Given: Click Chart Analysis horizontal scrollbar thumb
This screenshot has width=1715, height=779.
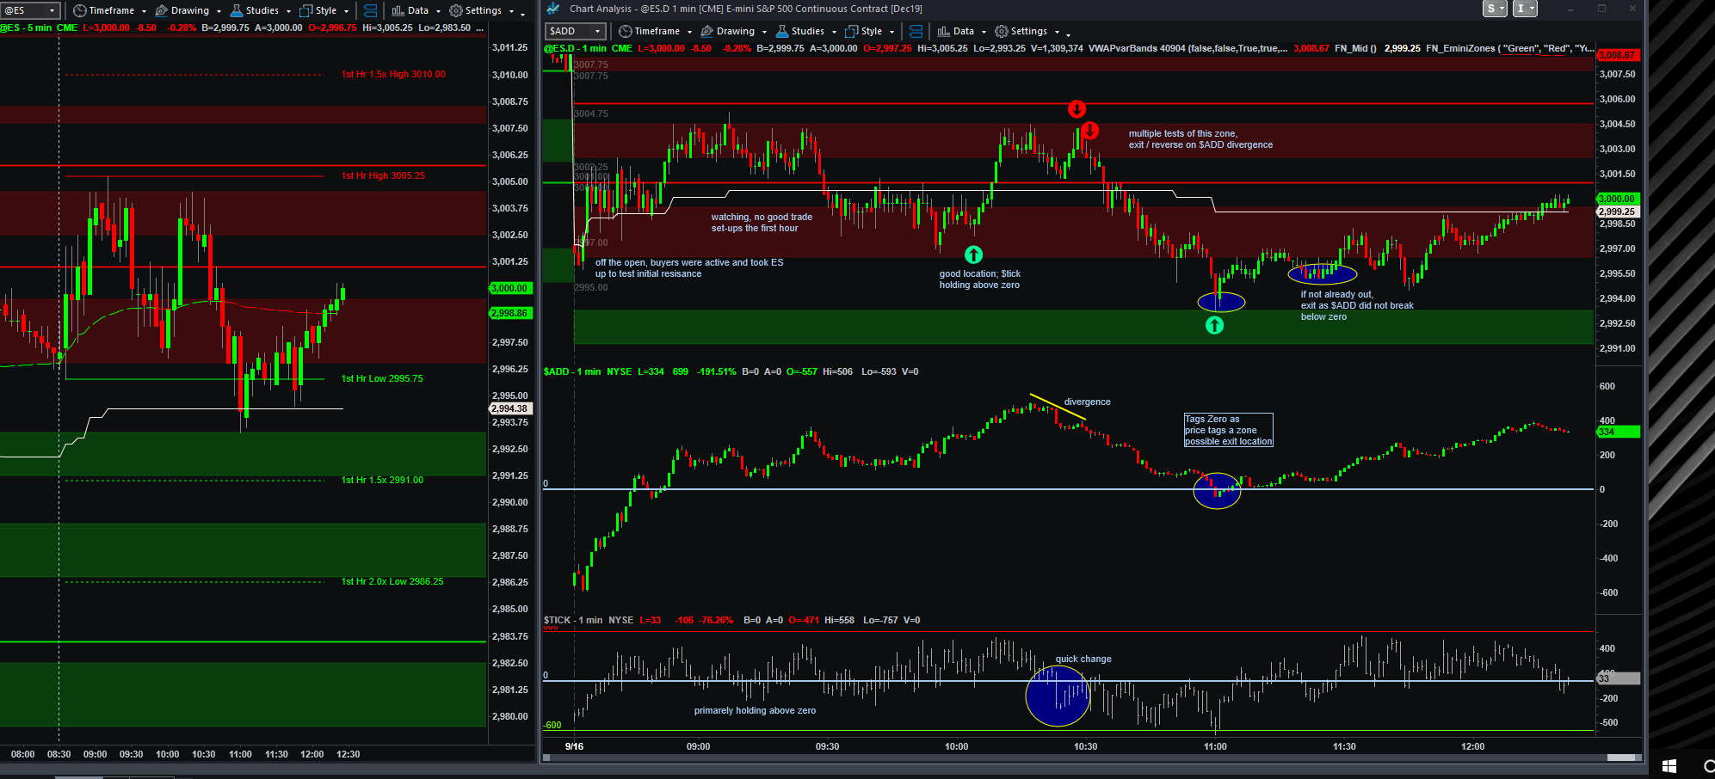Looking at the screenshot, I should pos(1621,758).
